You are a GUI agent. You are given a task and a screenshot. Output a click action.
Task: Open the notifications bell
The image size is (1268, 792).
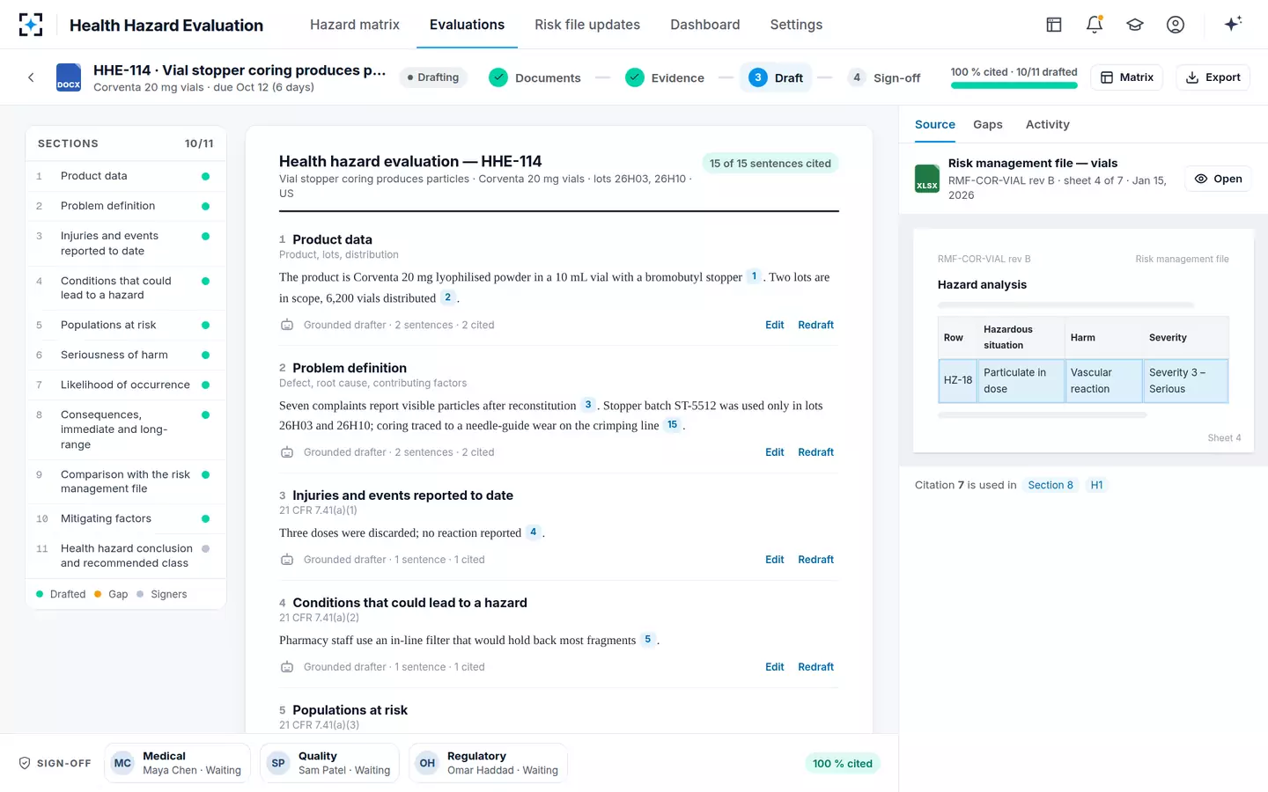pos(1095,25)
